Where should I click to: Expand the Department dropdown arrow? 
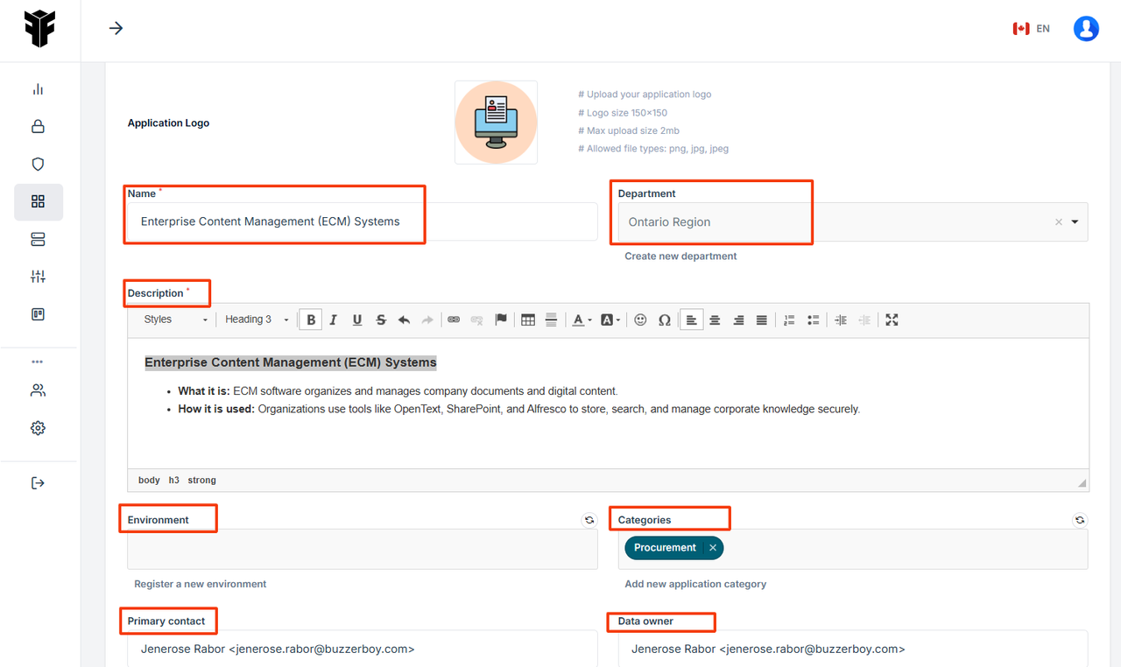[1075, 222]
